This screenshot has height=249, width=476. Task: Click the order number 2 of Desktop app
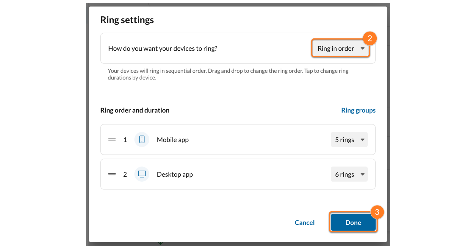click(x=125, y=174)
